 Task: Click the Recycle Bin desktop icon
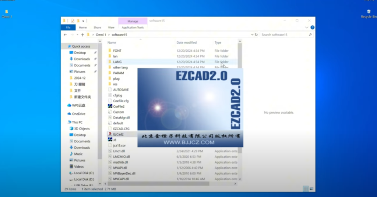coord(369,12)
